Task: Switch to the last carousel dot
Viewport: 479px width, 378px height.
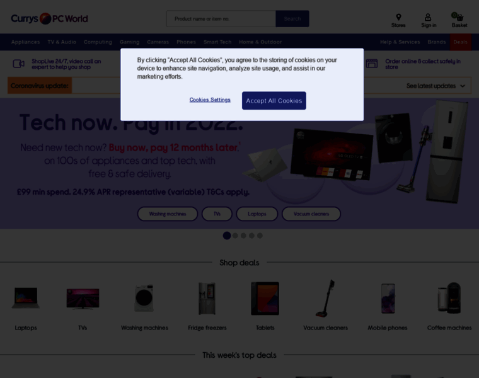Action: tap(260, 236)
